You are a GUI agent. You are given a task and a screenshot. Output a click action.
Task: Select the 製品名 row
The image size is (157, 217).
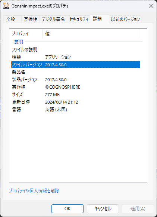(76, 72)
